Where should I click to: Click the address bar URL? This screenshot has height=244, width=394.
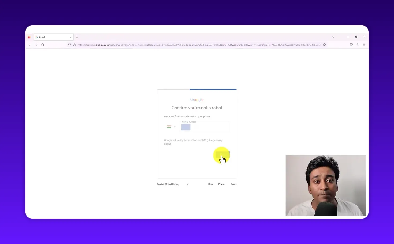point(188,45)
